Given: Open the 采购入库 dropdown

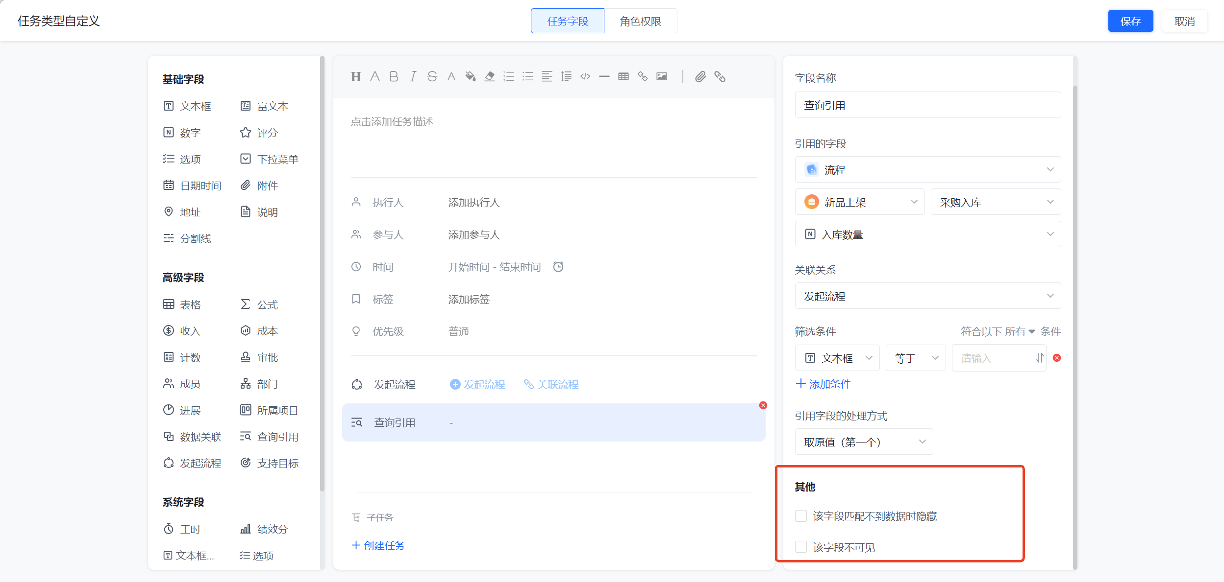Looking at the screenshot, I should point(996,202).
